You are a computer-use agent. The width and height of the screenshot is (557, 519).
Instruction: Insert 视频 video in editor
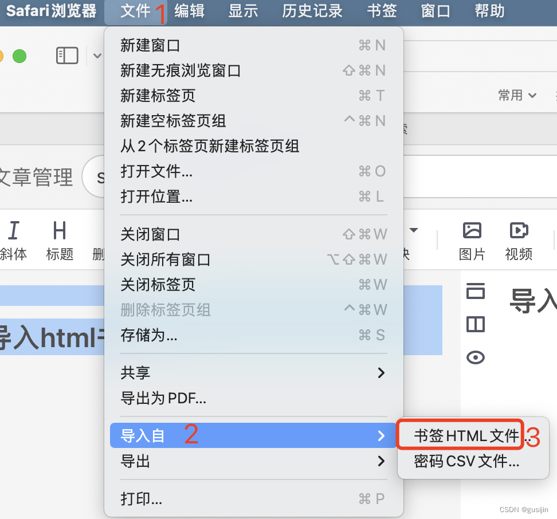(x=519, y=241)
